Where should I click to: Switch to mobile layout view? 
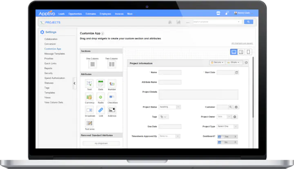pos(248,52)
